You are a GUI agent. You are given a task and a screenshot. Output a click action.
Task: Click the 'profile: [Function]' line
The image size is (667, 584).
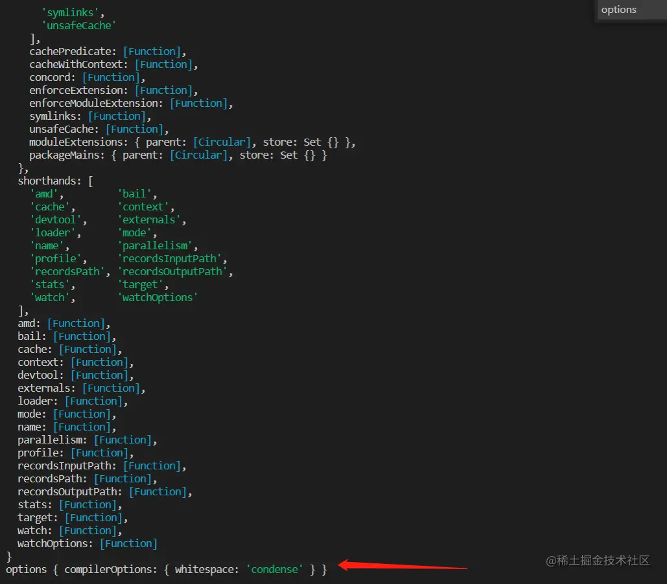pyautogui.click(x=76, y=453)
